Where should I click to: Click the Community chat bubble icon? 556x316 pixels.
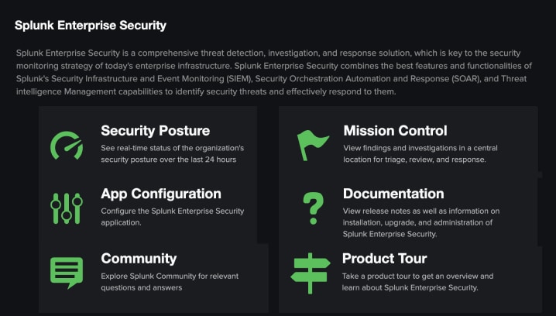coord(67,272)
